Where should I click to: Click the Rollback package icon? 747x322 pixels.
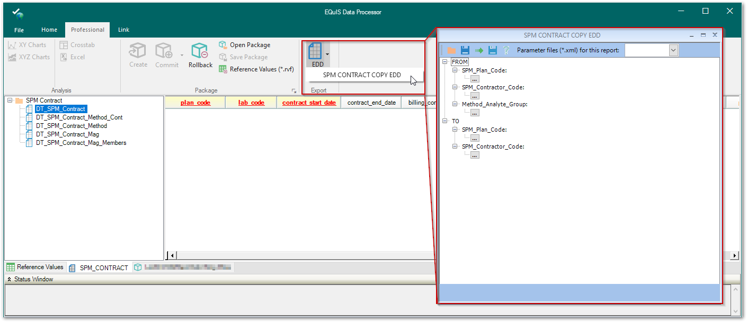[x=200, y=52]
